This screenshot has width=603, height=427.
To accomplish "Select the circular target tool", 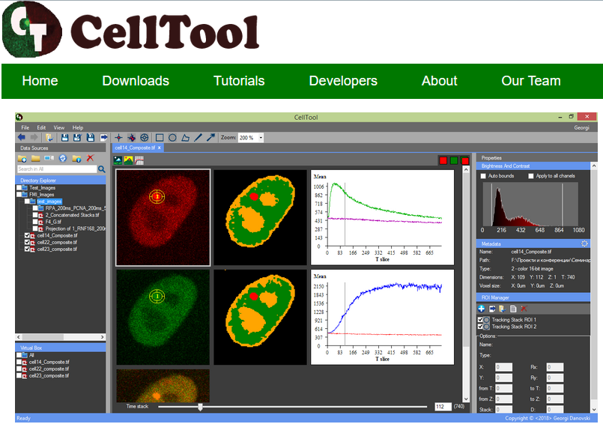I will [x=145, y=137].
